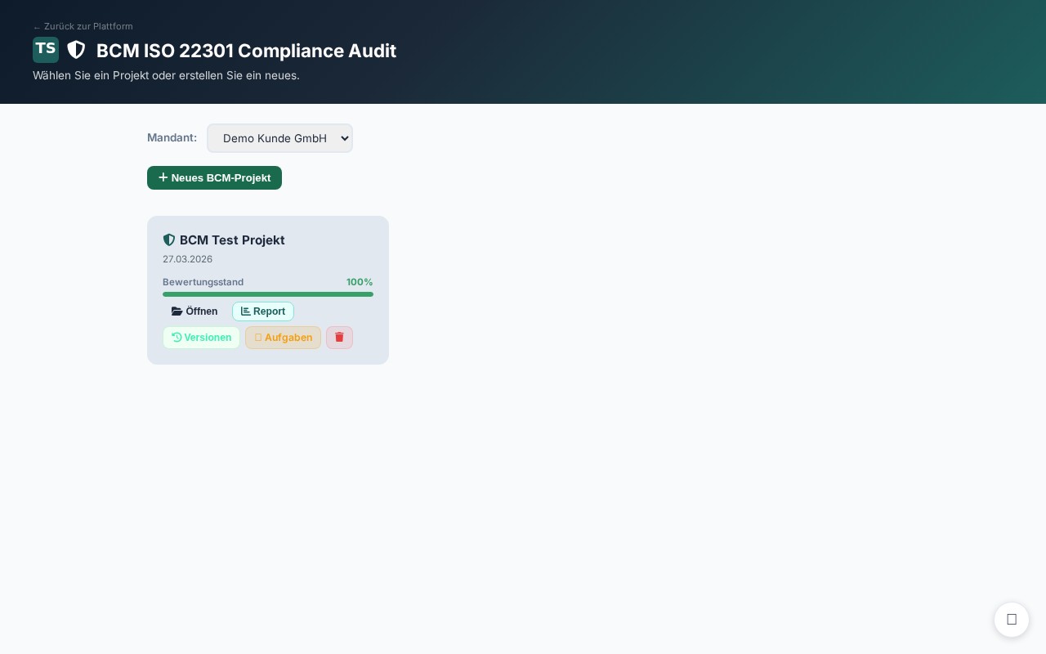Delete BCM Test Projekt with the trash icon
The height and width of the screenshot is (654, 1046).
(x=339, y=338)
